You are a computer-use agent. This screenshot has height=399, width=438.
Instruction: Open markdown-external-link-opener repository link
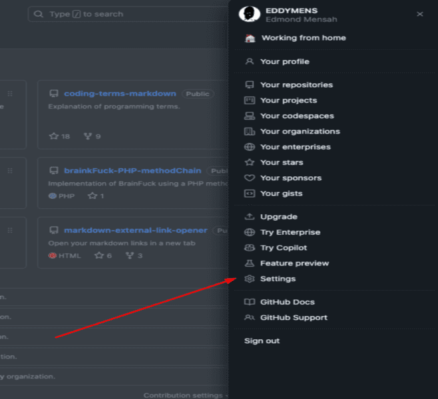(136, 230)
